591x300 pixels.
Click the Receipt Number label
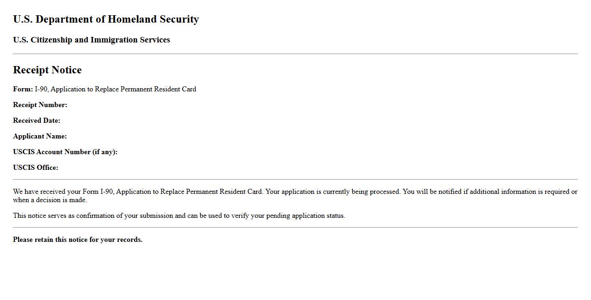[x=40, y=105]
